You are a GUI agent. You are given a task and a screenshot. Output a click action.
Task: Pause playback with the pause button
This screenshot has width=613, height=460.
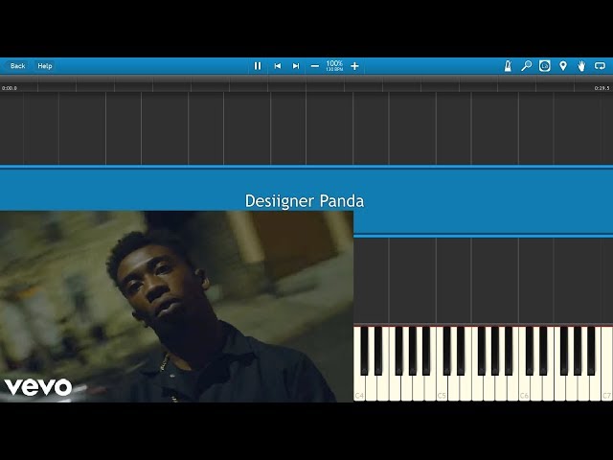[258, 66]
